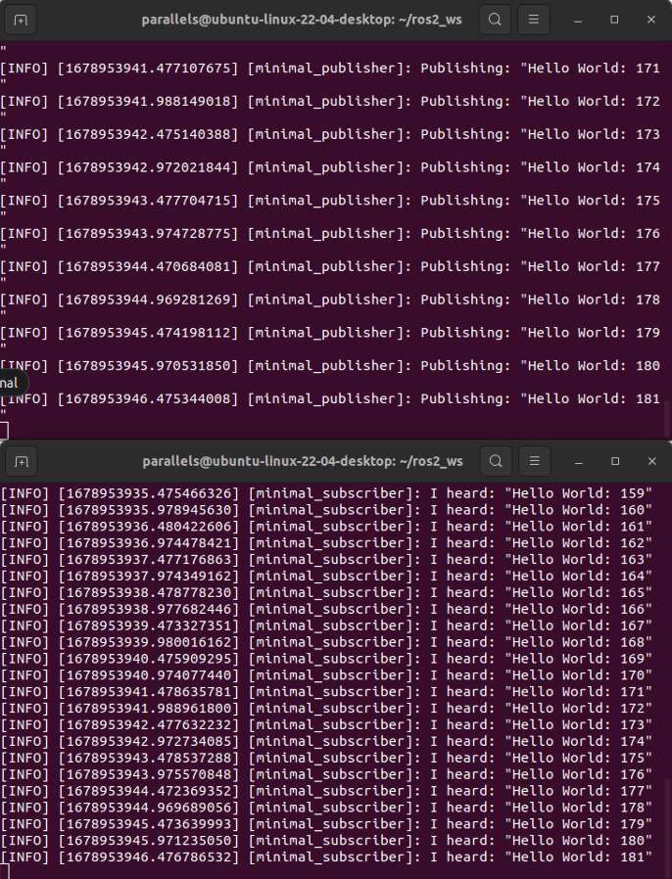Click the subscriber line "Hello World: 159"
The image size is (672, 879).
(x=325, y=493)
